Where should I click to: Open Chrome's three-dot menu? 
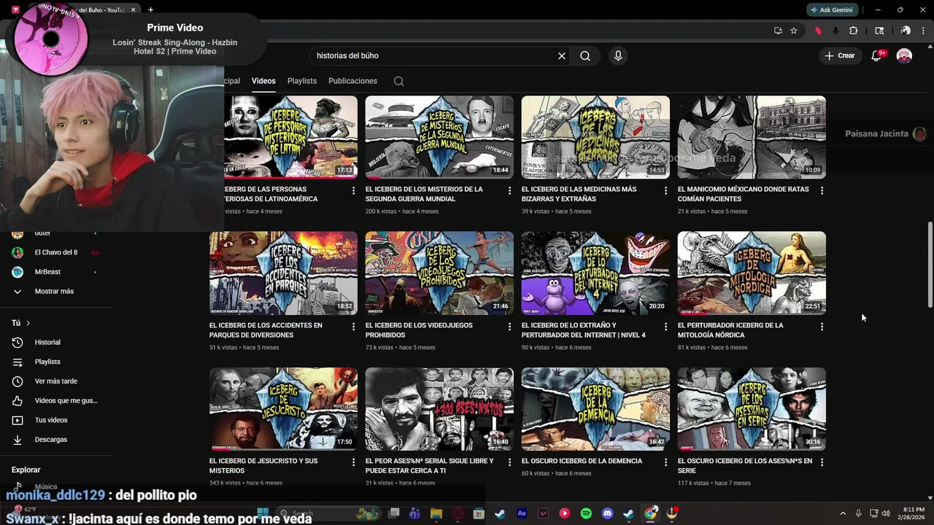click(922, 31)
